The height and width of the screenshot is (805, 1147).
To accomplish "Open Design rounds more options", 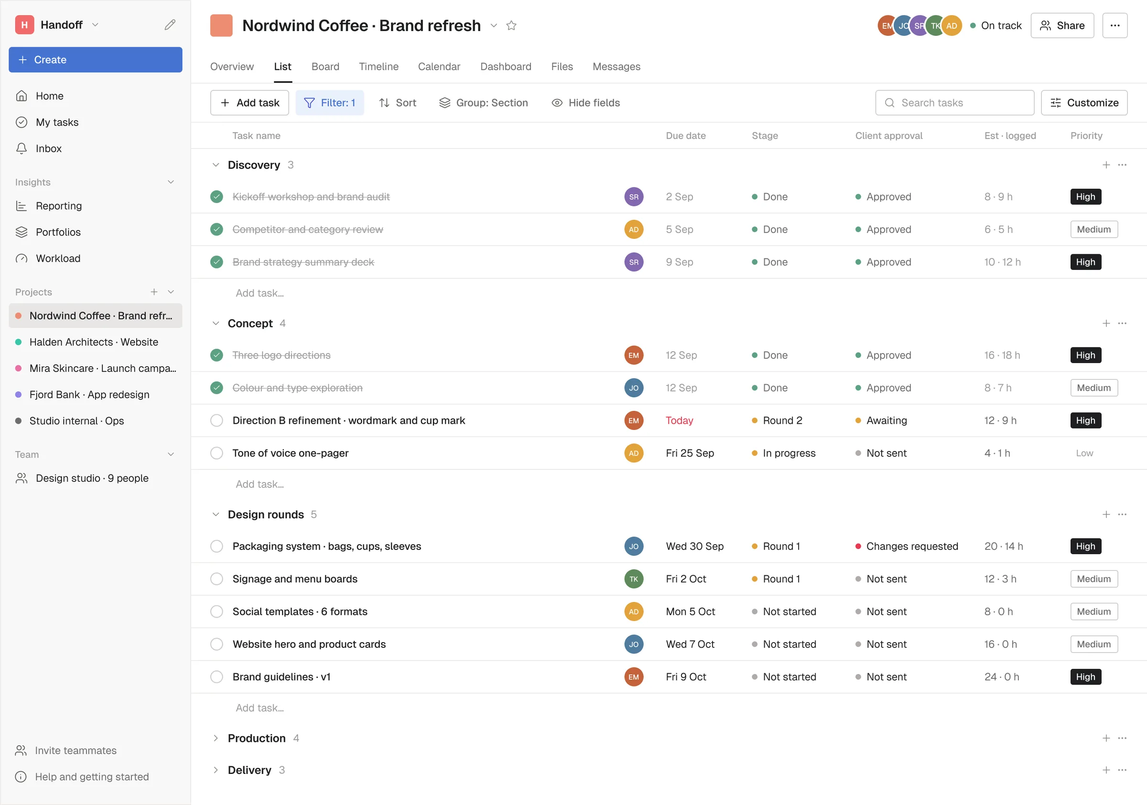I will click(x=1122, y=515).
